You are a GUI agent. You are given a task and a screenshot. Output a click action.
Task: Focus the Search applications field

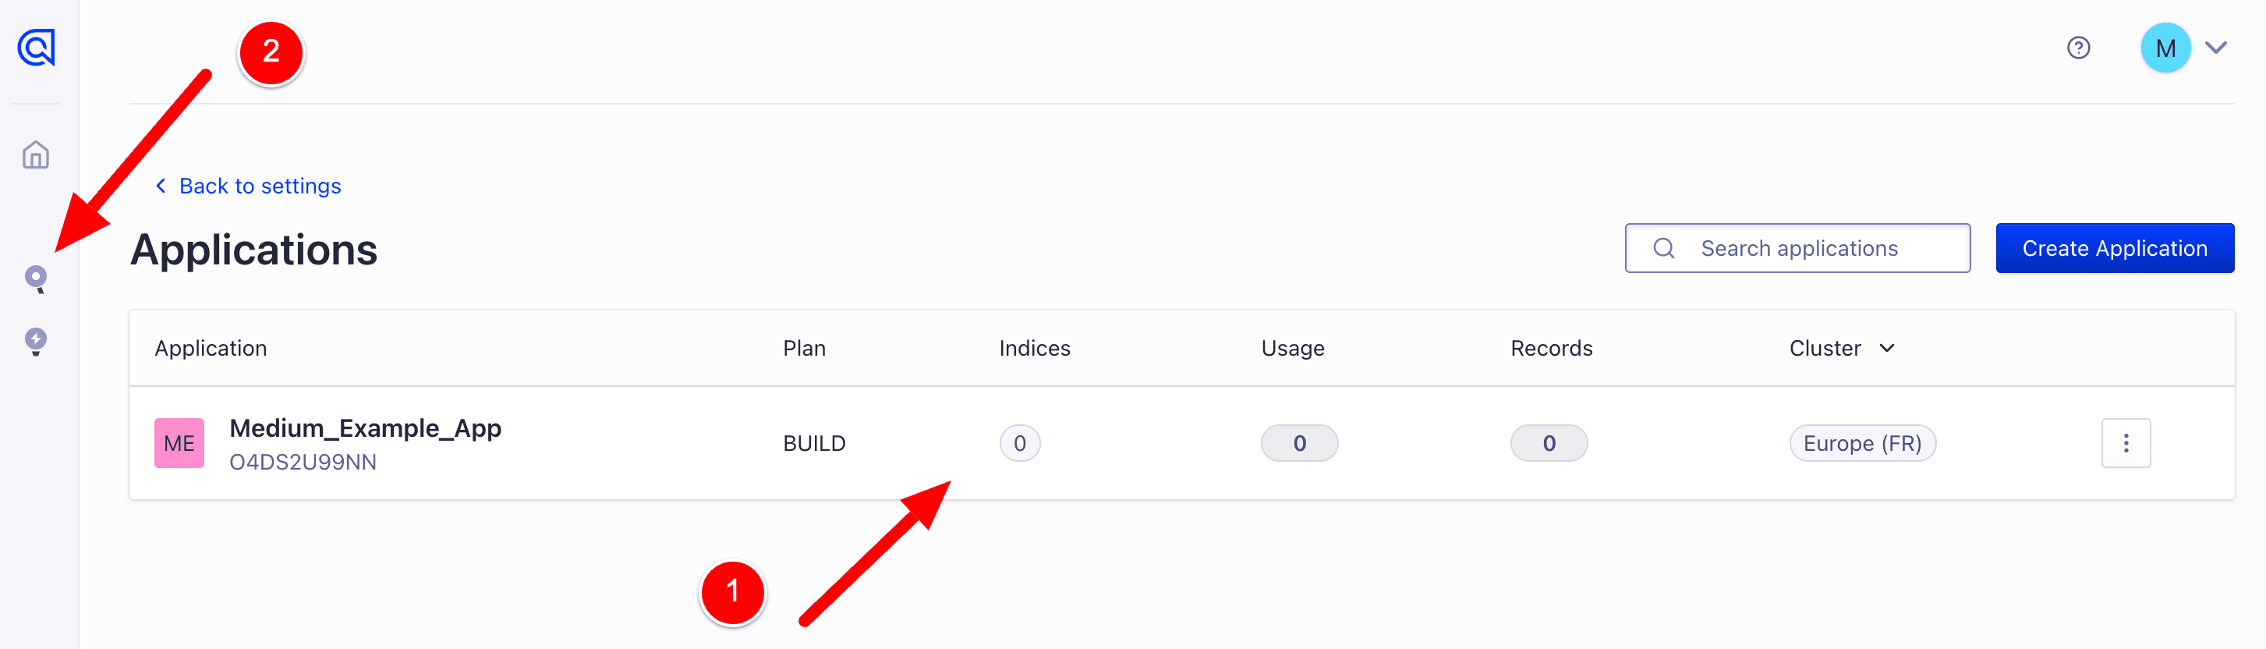tap(1812, 249)
